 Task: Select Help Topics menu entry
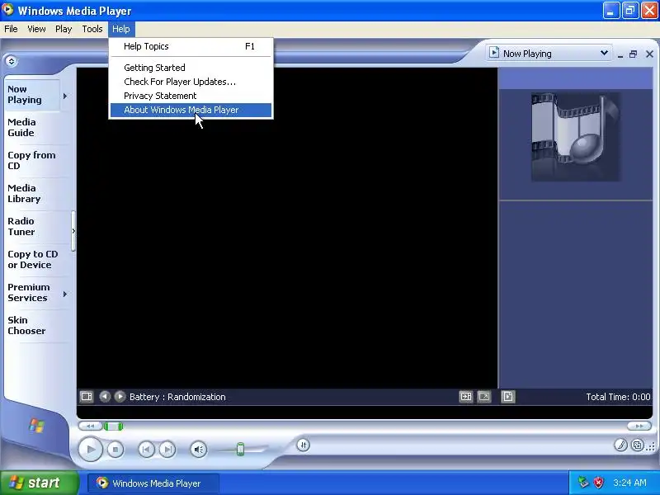click(191, 46)
